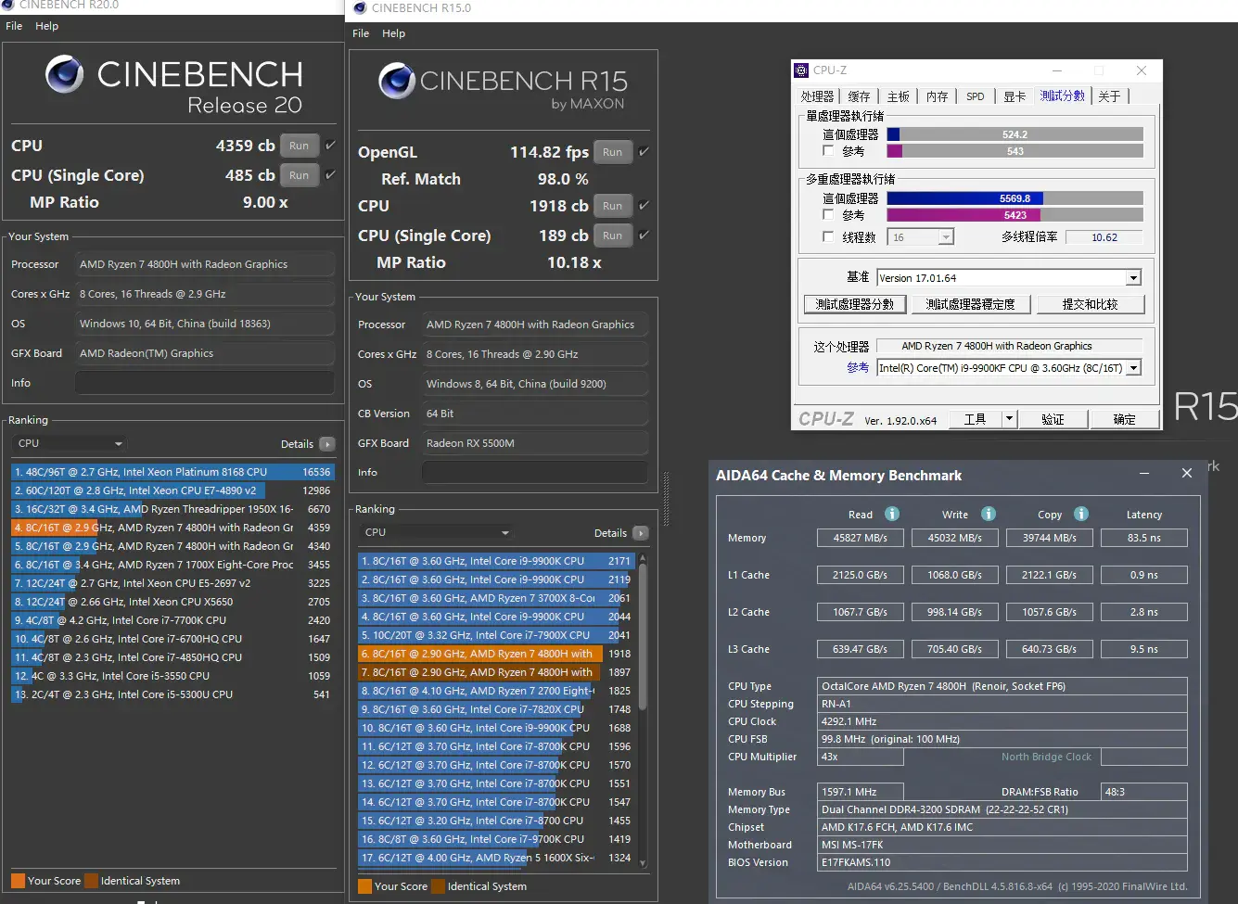The image size is (1238, 904).
Task: Click the 提交和比較 button in CPU-Z
Action: pyautogui.click(x=1090, y=304)
